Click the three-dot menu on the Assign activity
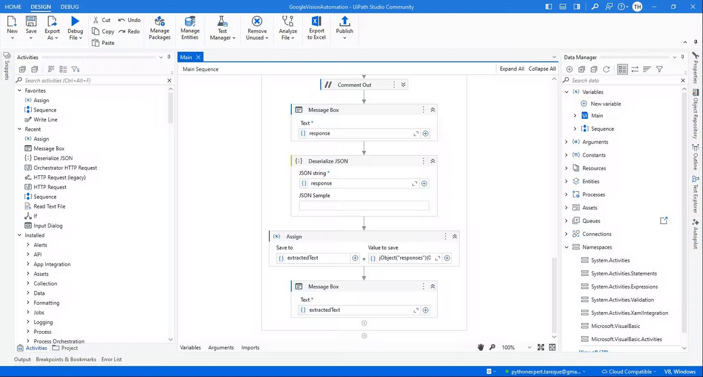 [x=445, y=237]
